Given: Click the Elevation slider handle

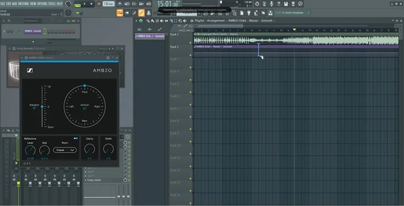Looking at the screenshot, I should [x=42, y=107].
